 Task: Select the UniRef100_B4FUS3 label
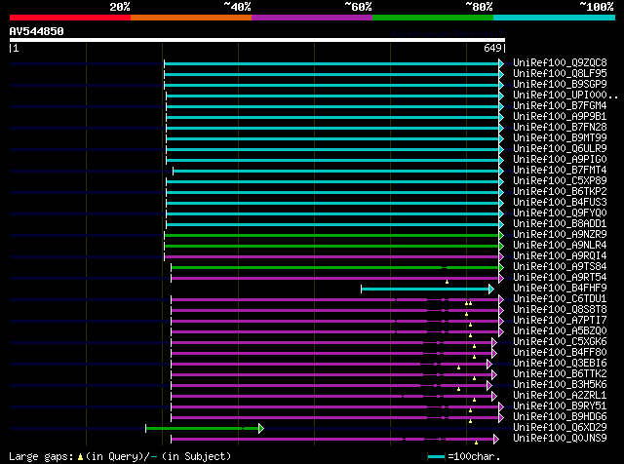pos(560,202)
